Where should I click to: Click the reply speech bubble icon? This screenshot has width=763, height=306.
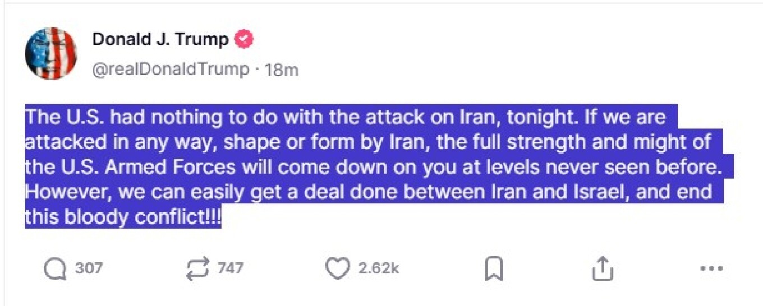(x=55, y=268)
